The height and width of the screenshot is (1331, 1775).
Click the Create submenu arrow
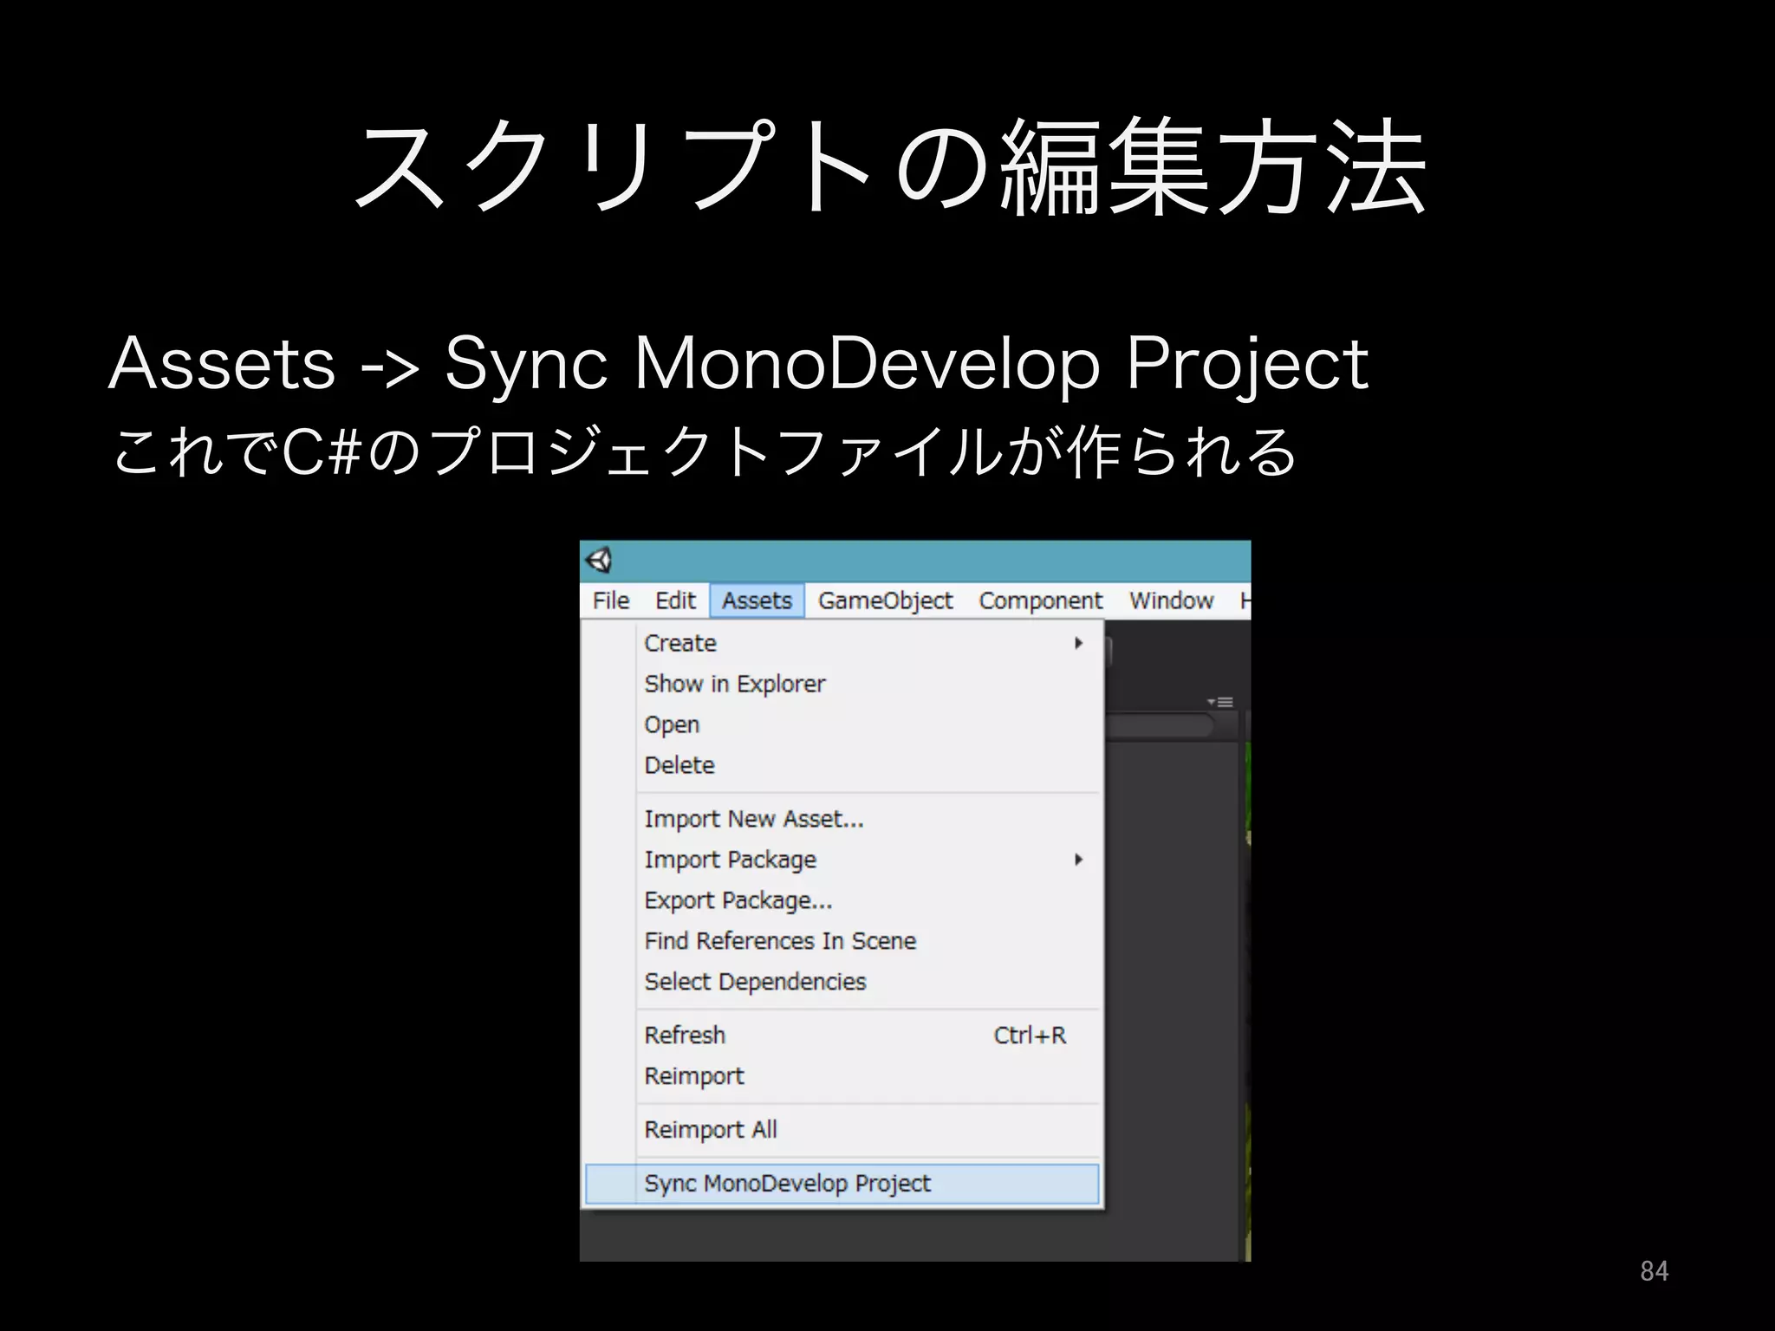click(1078, 643)
